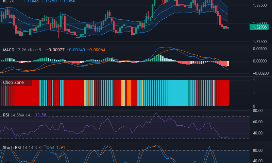Click the current price label 1.32906
This screenshot has width=272, height=163.
point(259,27)
